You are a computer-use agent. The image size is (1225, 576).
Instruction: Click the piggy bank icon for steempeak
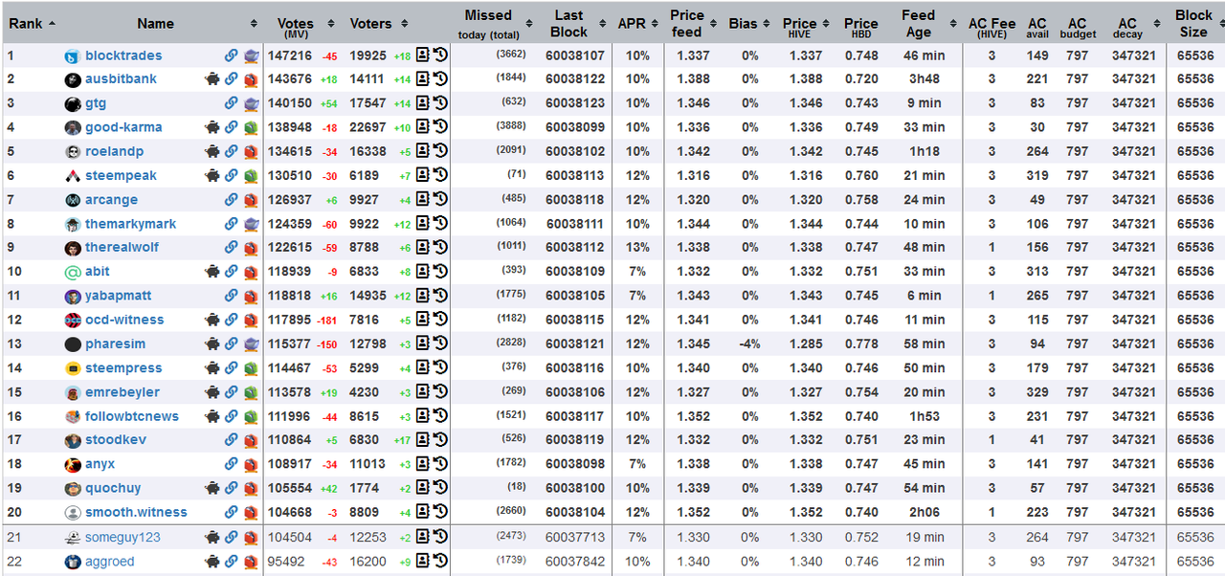(x=212, y=175)
